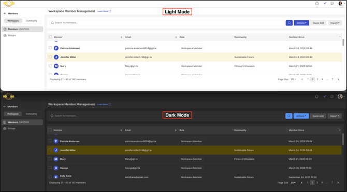Open the Page Size 20 dropdown, dark mode
The height and width of the screenshot is (192, 347).
click(293, 183)
